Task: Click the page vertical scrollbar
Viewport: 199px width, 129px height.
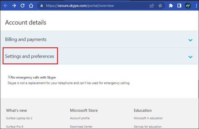Action: (x=198, y=89)
